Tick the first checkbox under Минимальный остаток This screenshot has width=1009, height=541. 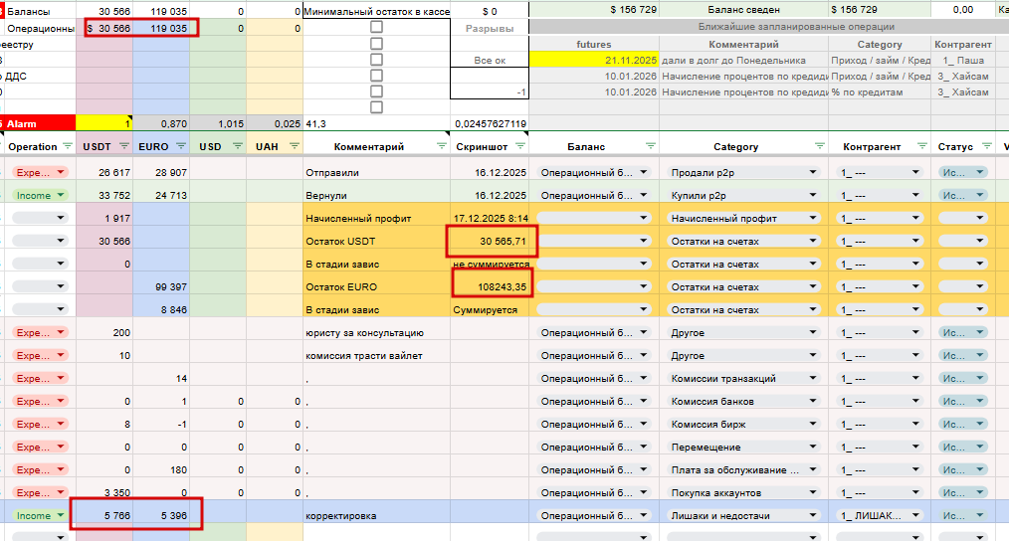(x=376, y=27)
